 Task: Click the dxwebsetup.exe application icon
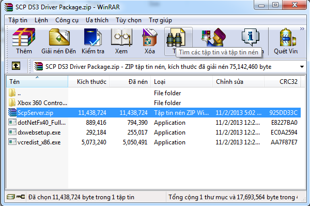pos(12,131)
